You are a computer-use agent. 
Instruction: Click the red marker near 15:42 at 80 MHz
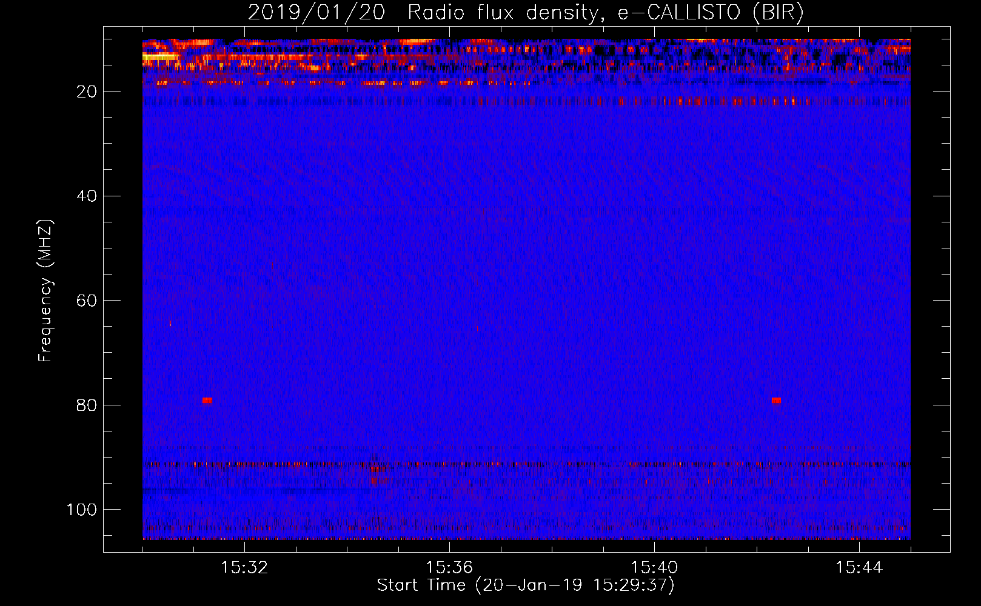coord(776,401)
